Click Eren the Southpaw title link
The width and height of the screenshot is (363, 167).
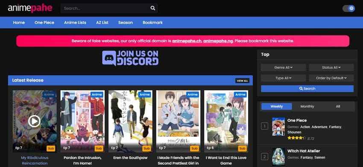coord(130,158)
